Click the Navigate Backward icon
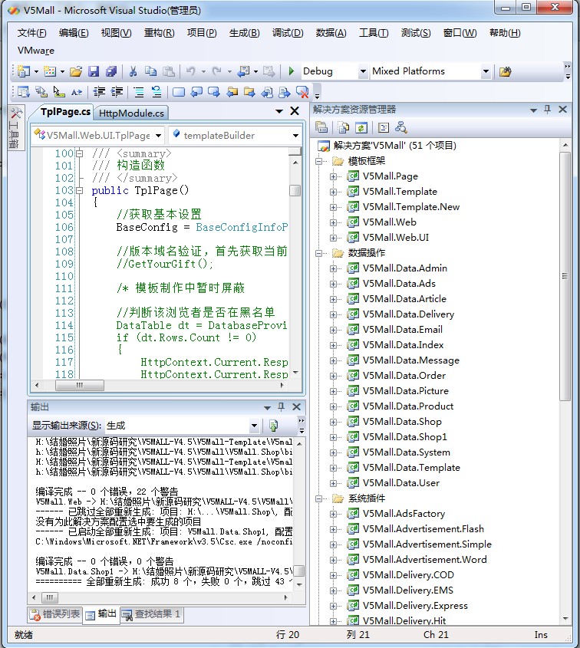The image size is (580, 648). (244, 71)
